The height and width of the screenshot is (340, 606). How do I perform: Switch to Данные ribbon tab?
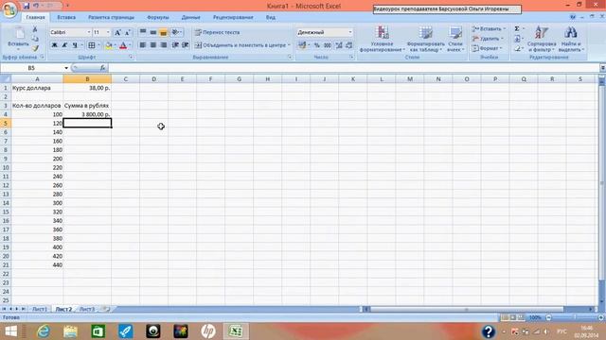tap(190, 17)
